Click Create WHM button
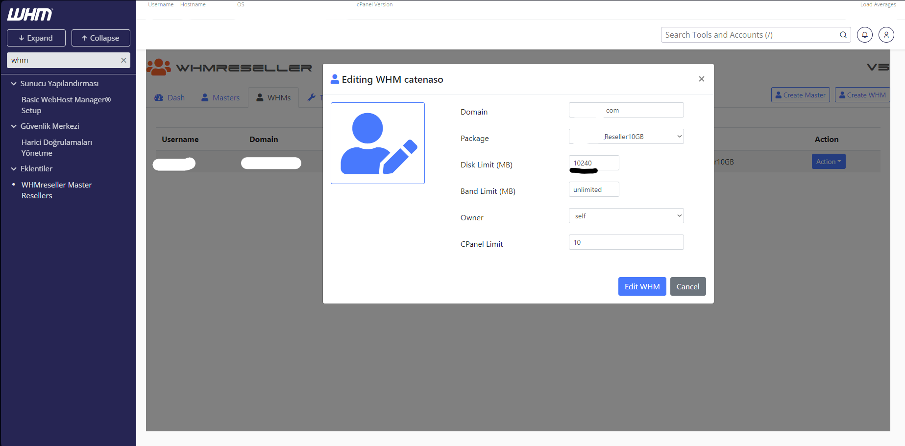This screenshot has width=905, height=446. point(862,95)
